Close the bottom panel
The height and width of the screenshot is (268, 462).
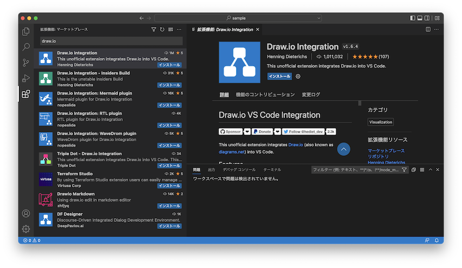click(x=438, y=170)
